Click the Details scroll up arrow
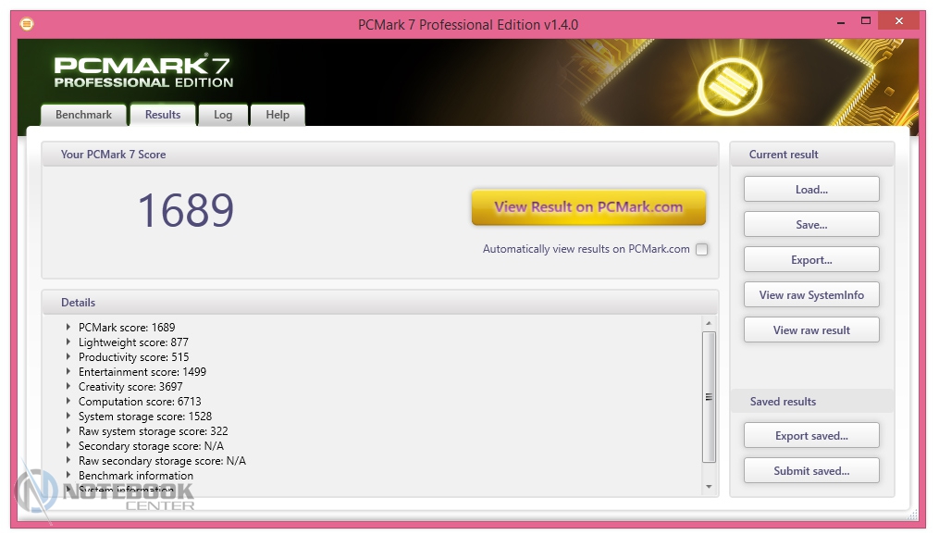The image size is (939, 535). (x=709, y=323)
